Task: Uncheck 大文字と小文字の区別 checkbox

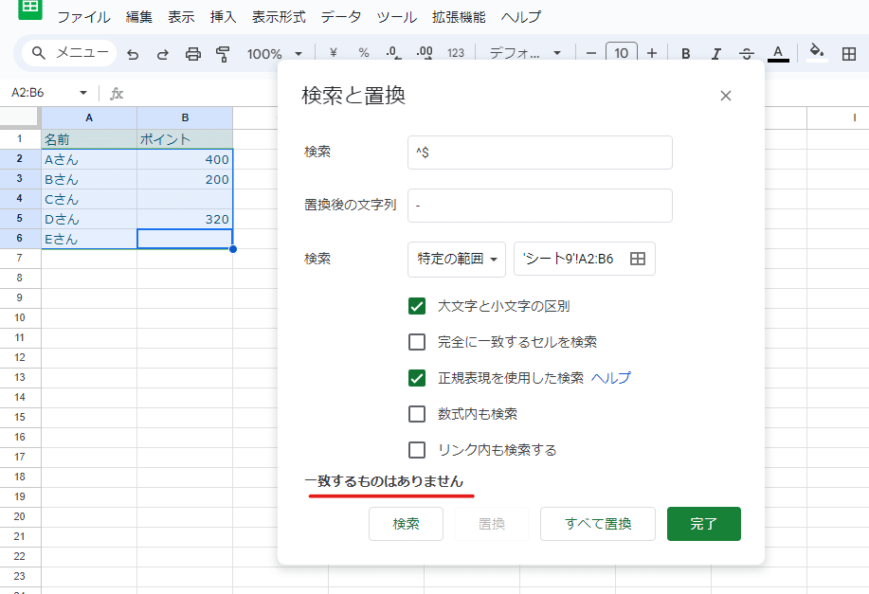Action: [417, 306]
